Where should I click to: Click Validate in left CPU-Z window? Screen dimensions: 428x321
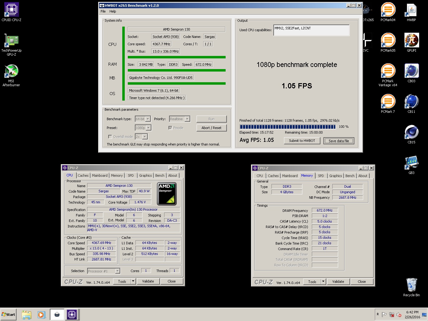[x=148, y=281]
